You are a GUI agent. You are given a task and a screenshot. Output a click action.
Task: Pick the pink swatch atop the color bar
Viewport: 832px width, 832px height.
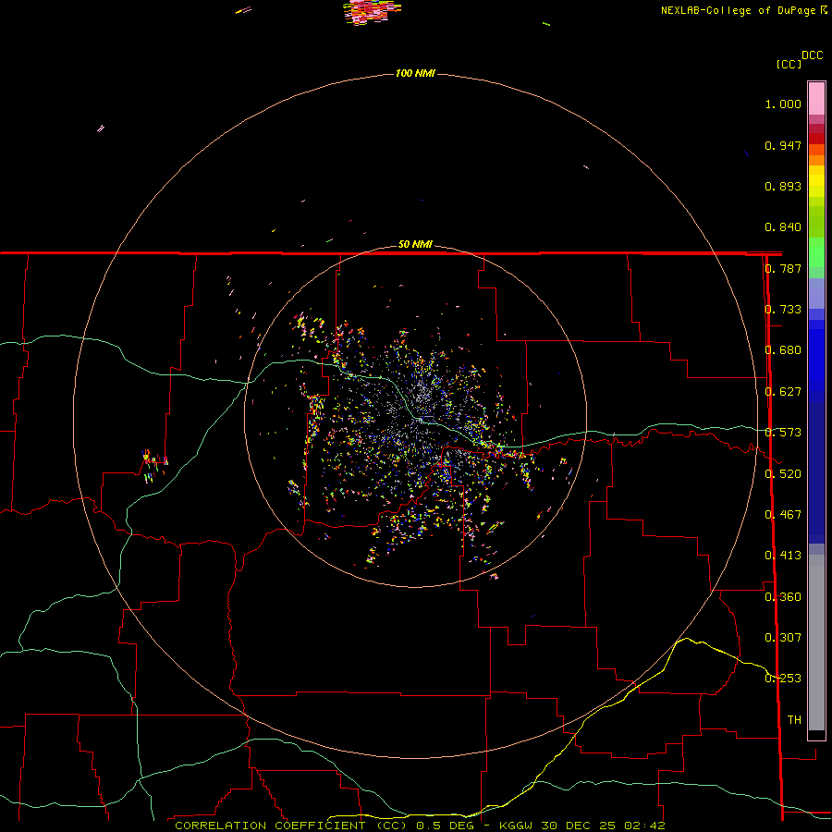click(816, 99)
